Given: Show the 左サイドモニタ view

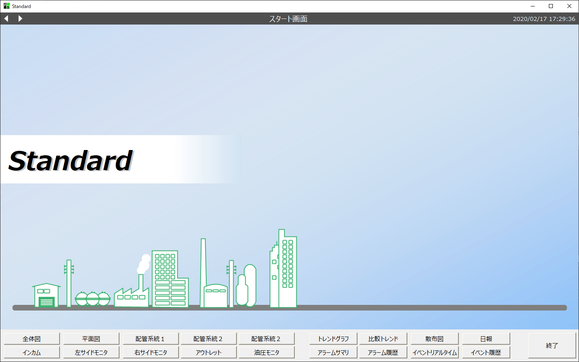Looking at the screenshot, I should [91, 352].
